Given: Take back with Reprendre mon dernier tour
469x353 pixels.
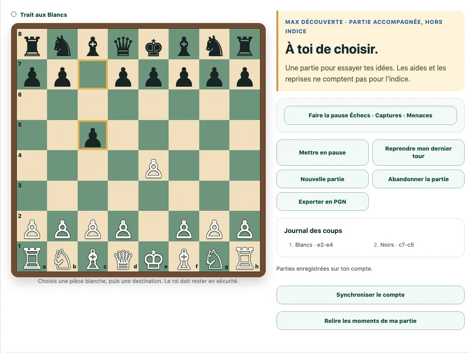Looking at the screenshot, I should pyautogui.click(x=418, y=153).
